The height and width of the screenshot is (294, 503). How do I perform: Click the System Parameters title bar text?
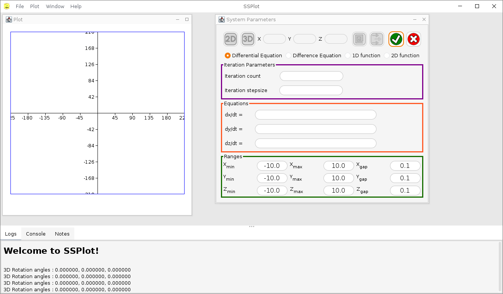(x=251, y=19)
